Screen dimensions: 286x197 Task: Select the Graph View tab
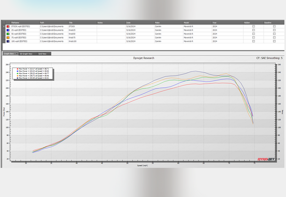(8, 54)
